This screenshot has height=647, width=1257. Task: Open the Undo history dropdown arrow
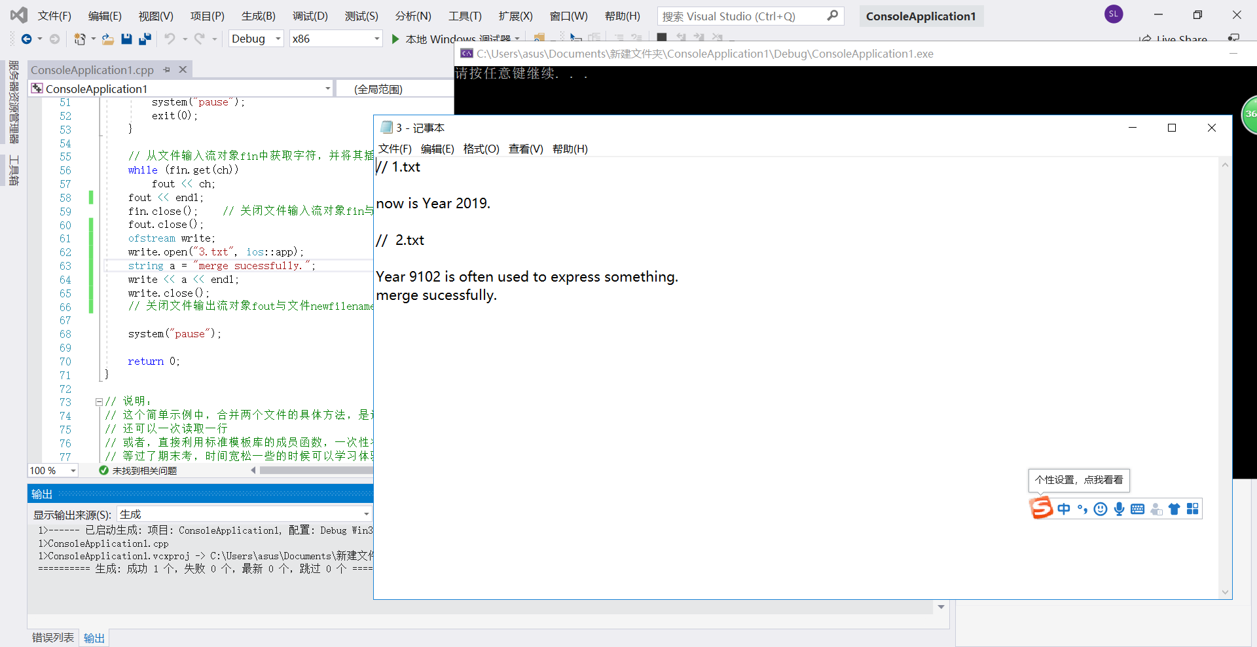[x=185, y=39]
